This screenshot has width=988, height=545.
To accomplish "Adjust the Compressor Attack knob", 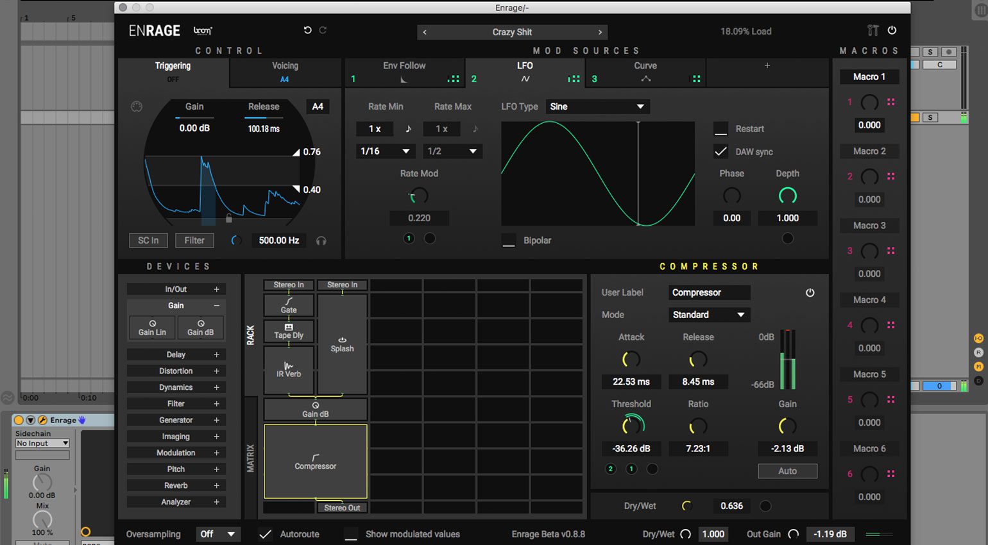I will 631,359.
